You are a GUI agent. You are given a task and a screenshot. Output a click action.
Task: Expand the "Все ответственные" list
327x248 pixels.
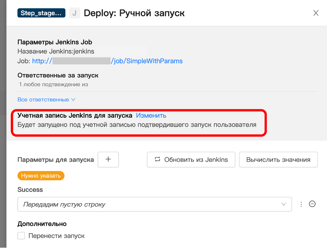tap(46, 100)
